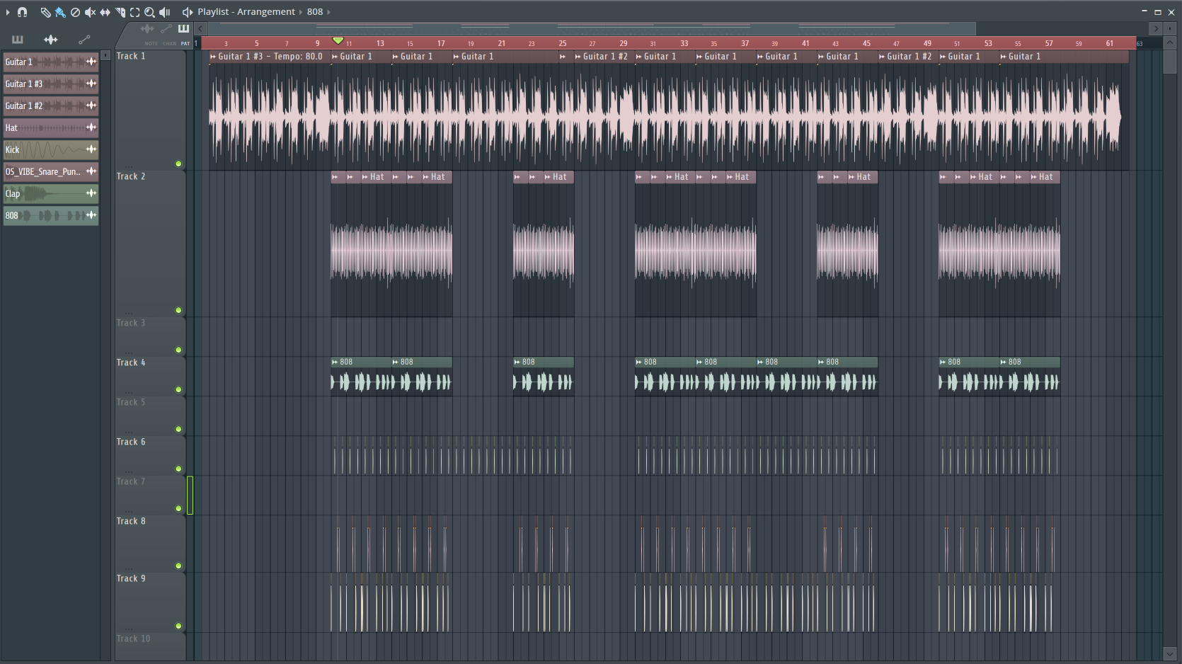Image resolution: width=1182 pixels, height=664 pixels.
Task: Click the Guitar 1 #3 waveform icon
Action: [91, 84]
